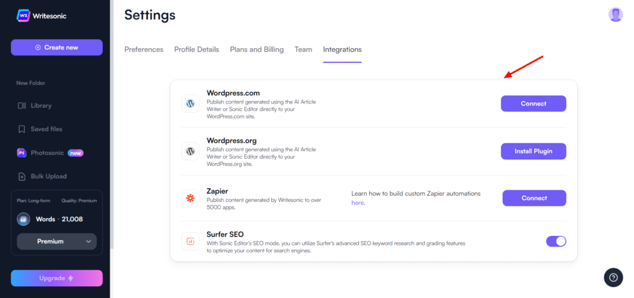Click the Surfer SEO logo icon
The width and height of the screenshot is (634, 298).
(191, 241)
